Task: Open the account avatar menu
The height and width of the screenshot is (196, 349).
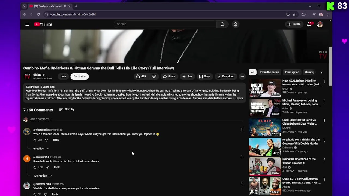Action: 320,24
